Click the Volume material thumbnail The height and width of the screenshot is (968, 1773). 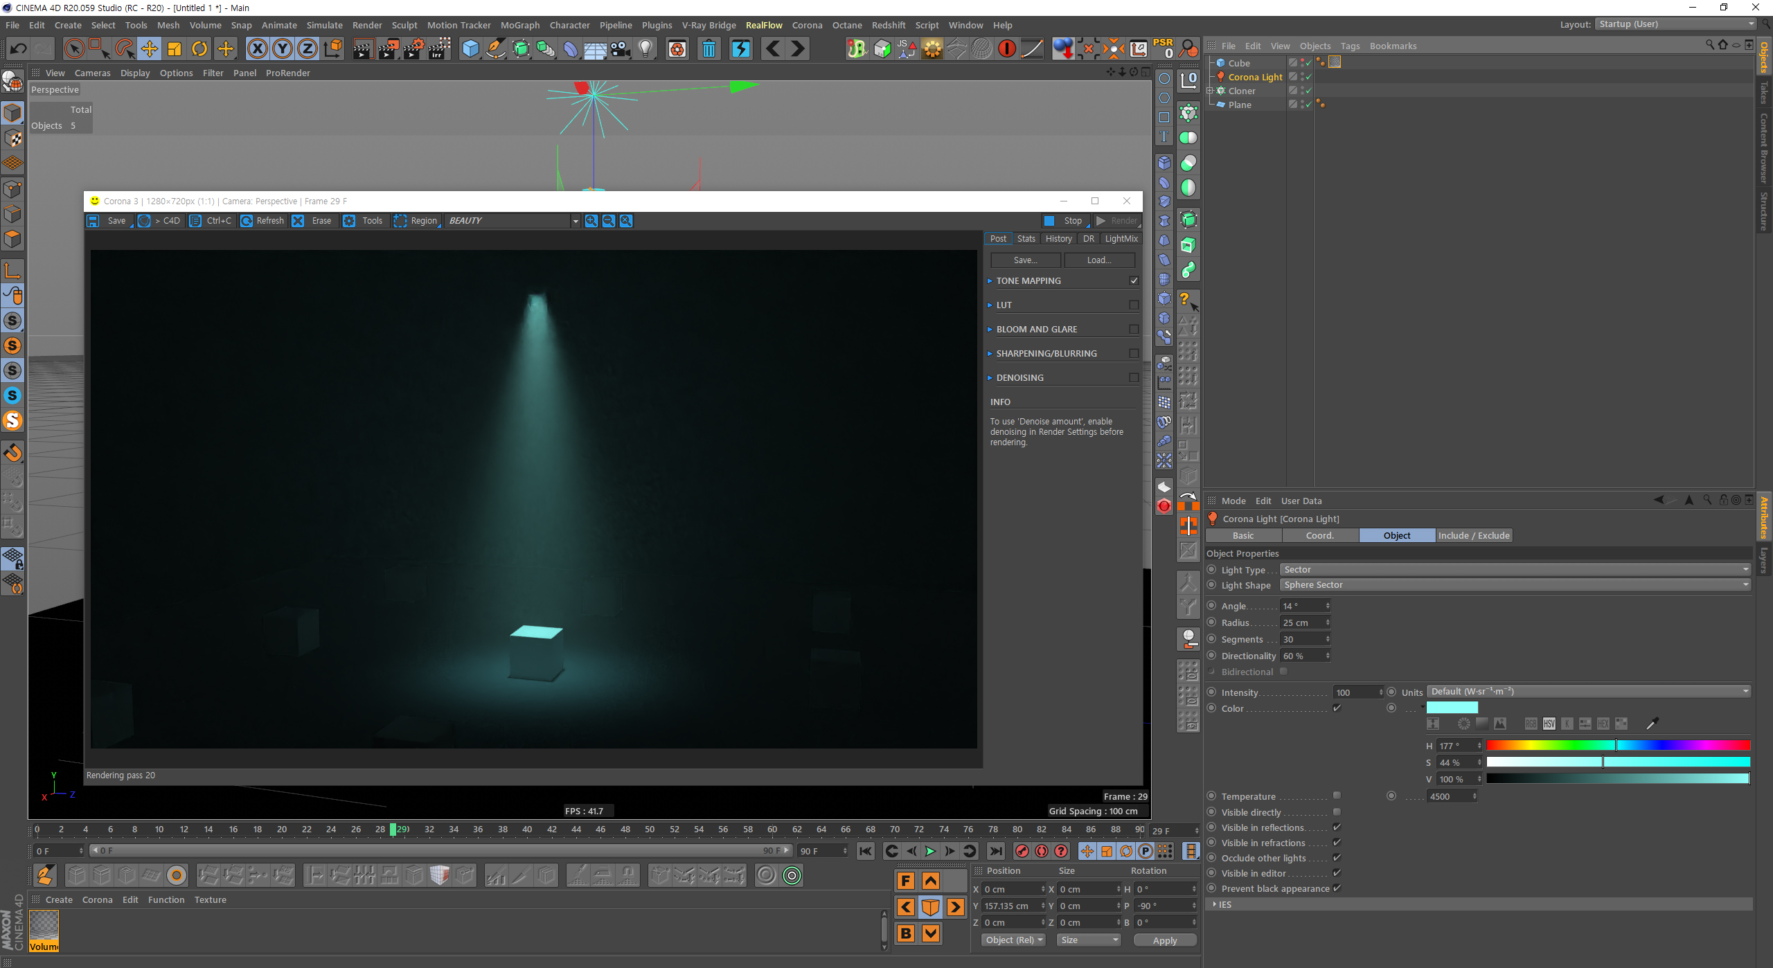click(x=44, y=931)
